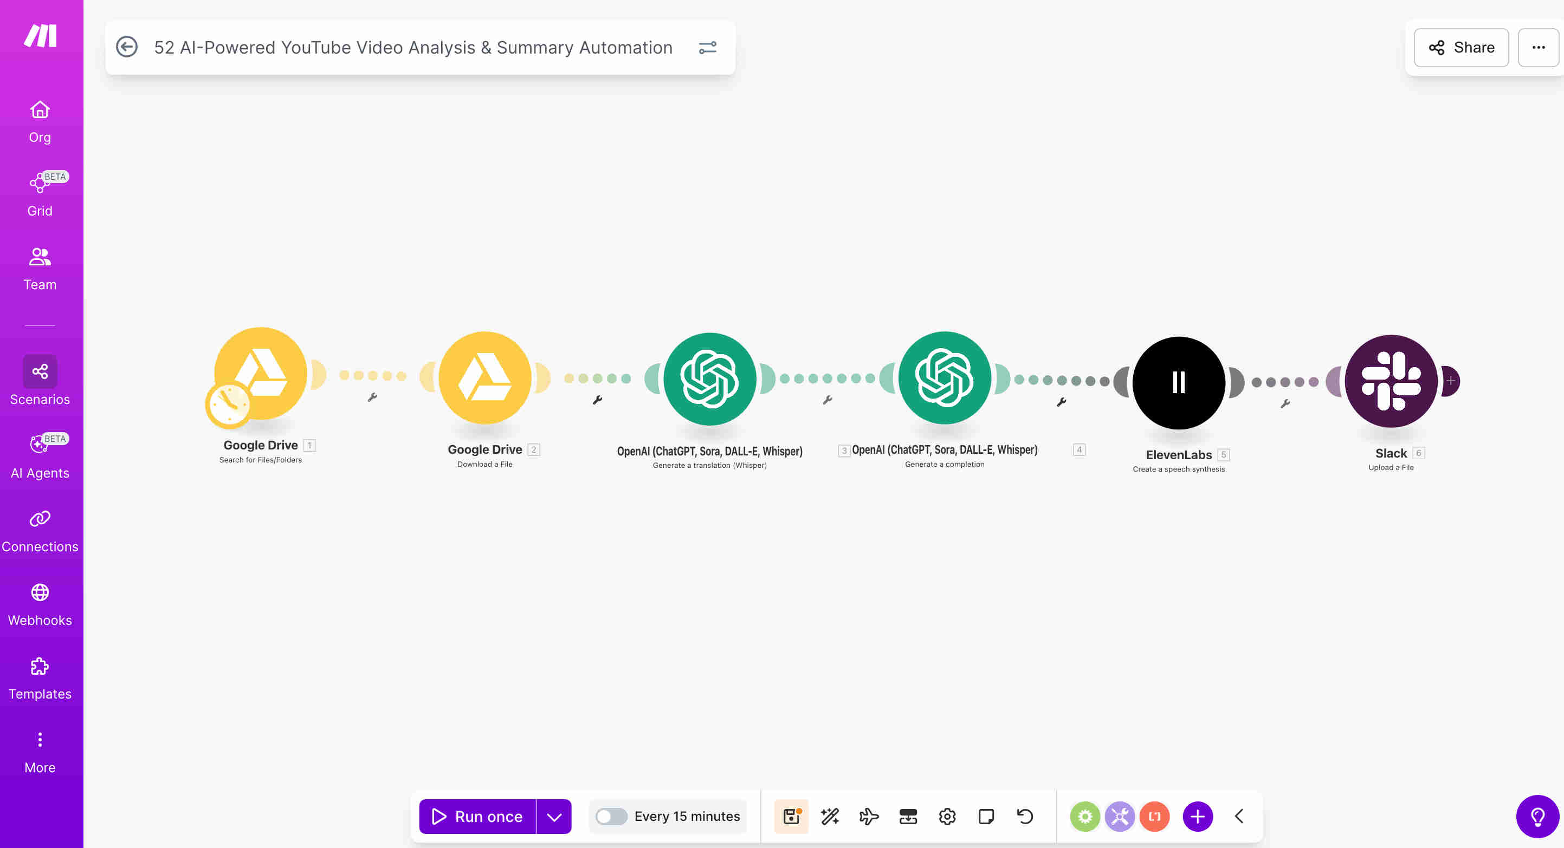Save the scenario with the disk icon
The height and width of the screenshot is (848, 1564).
[791, 817]
